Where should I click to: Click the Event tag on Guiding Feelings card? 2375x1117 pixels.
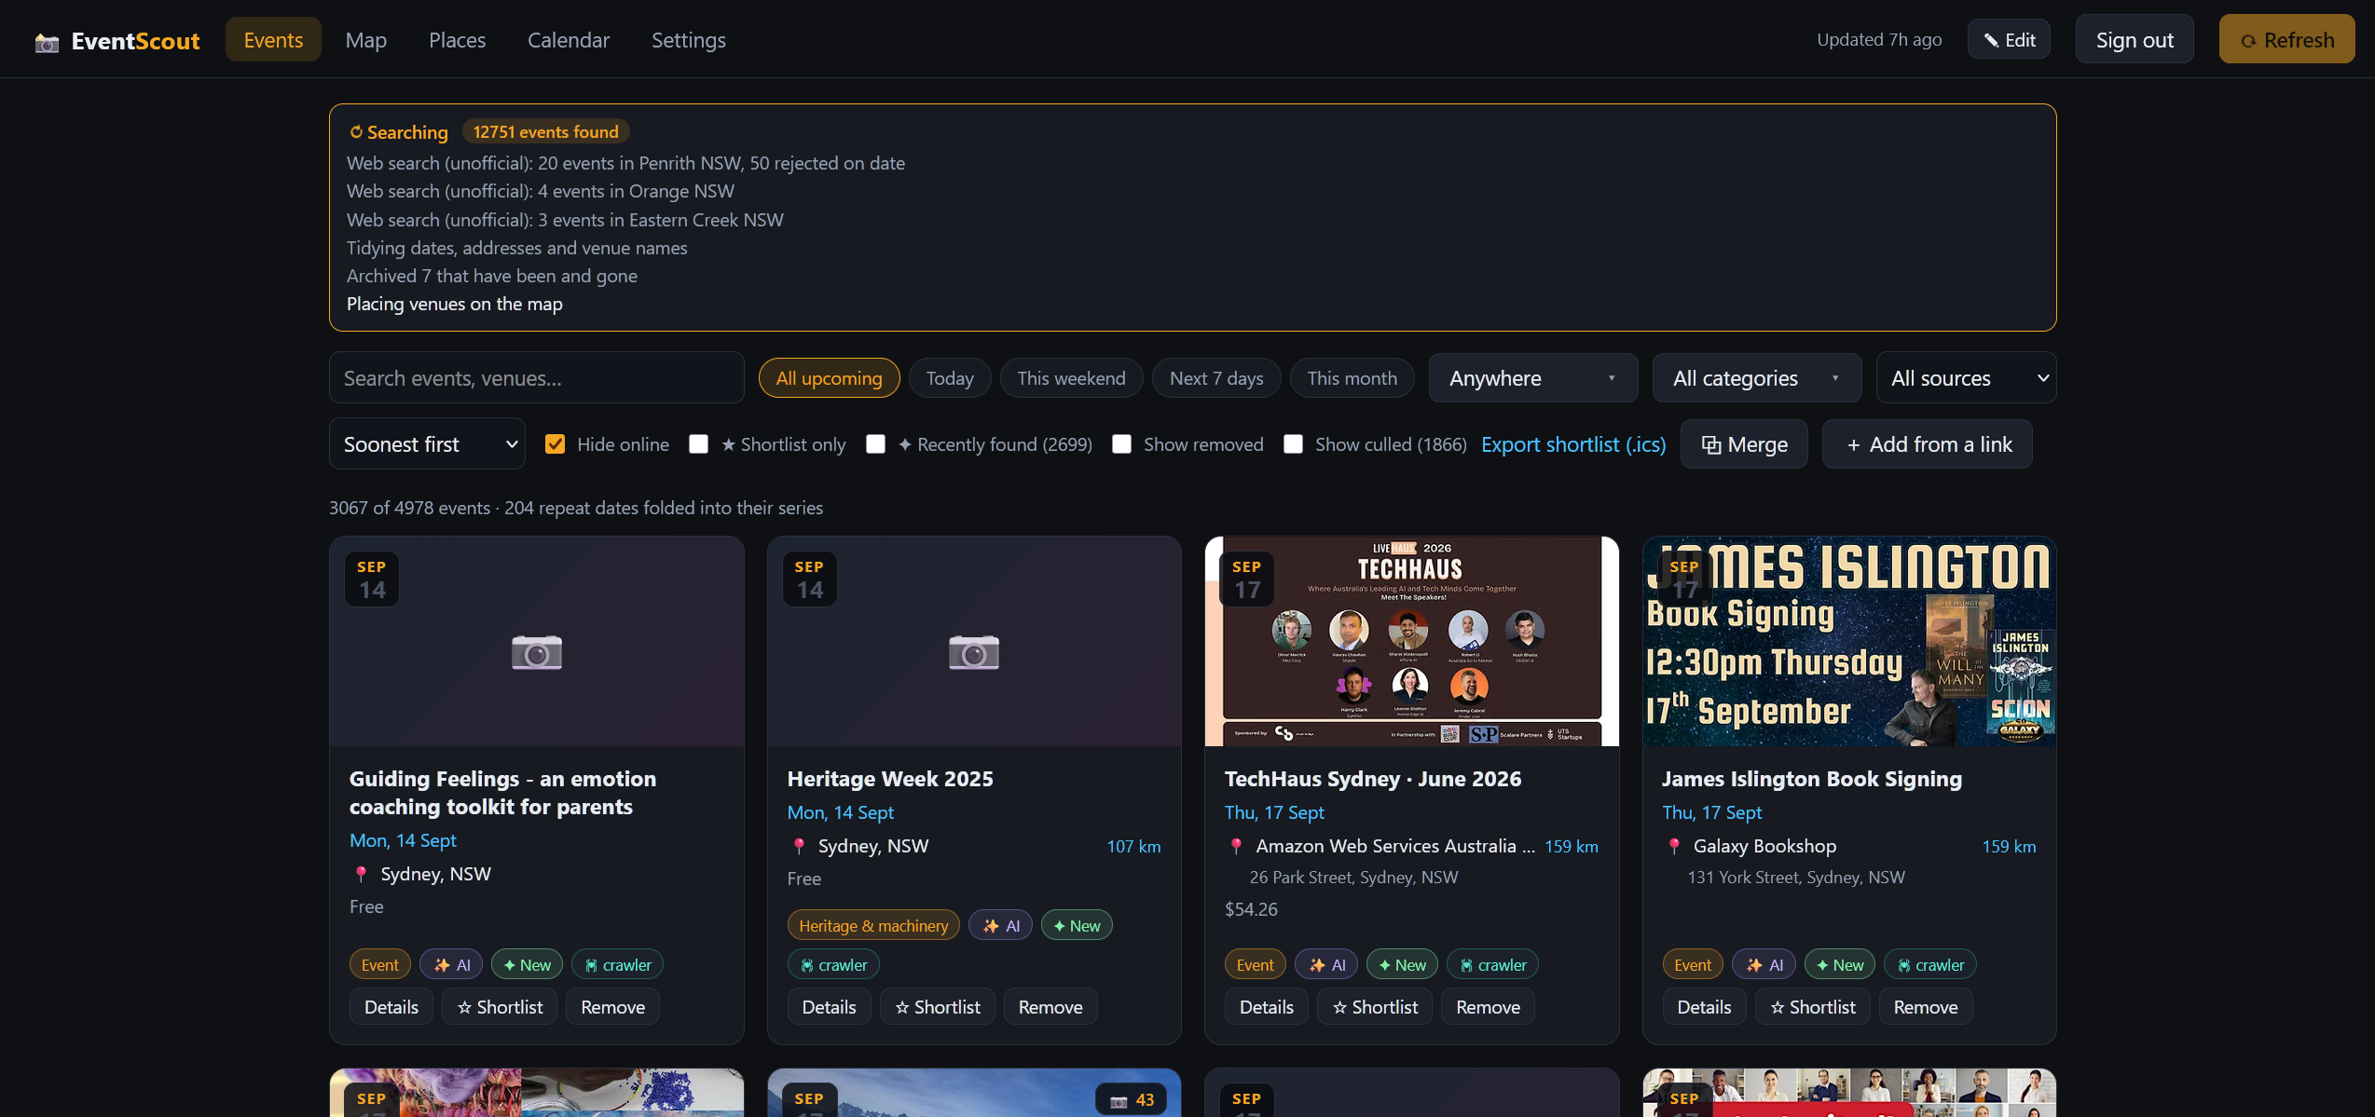coord(379,965)
